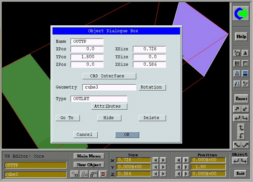The height and width of the screenshot is (182, 253).
Task: Click the Name field containing OUTTP
Action: tap(87, 41)
